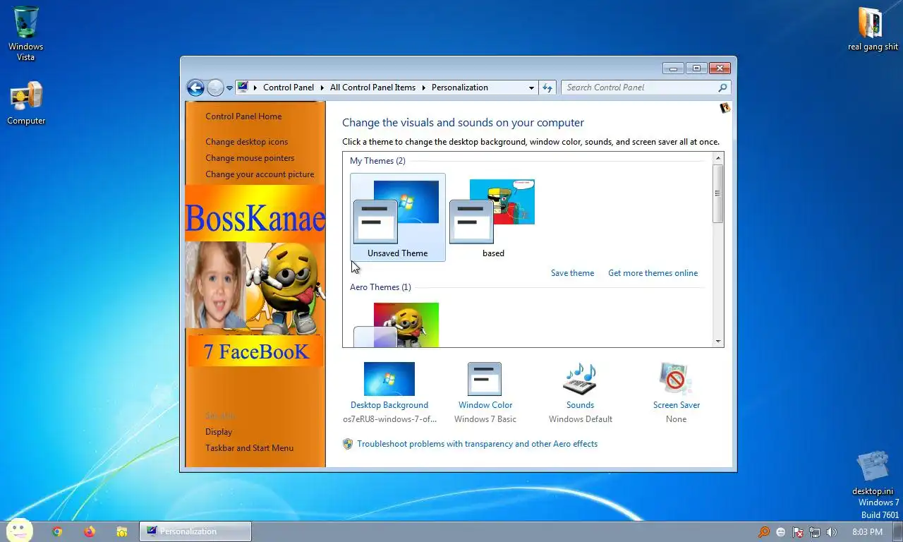Click the Desktop Background text link
This screenshot has width=903, height=542.
pyautogui.click(x=389, y=405)
